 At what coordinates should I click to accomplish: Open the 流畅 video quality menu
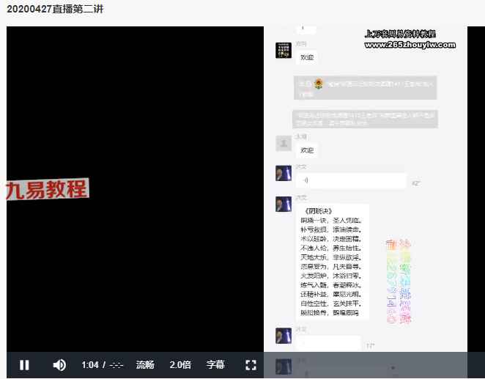pos(145,365)
